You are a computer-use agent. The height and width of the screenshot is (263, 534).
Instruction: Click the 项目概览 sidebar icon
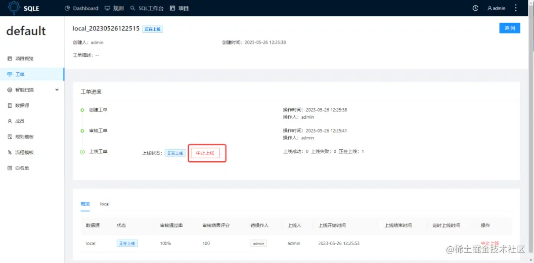[x=9, y=59]
